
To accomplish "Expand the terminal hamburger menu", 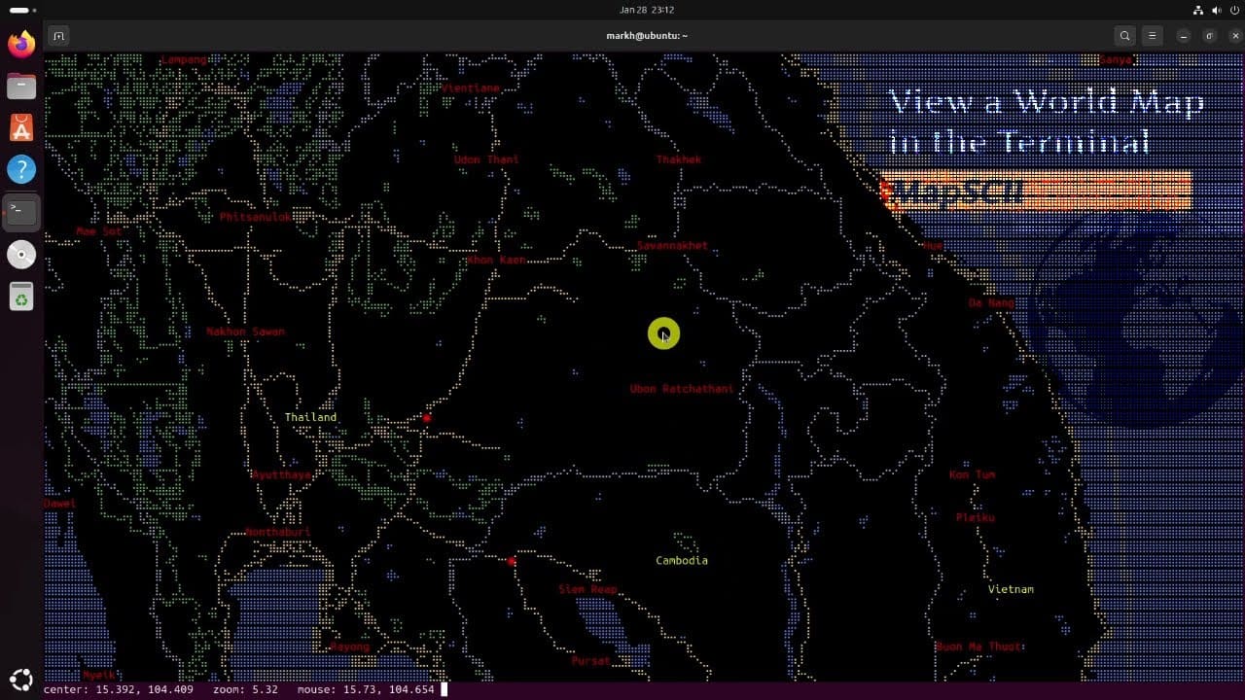I will click(x=1153, y=36).
